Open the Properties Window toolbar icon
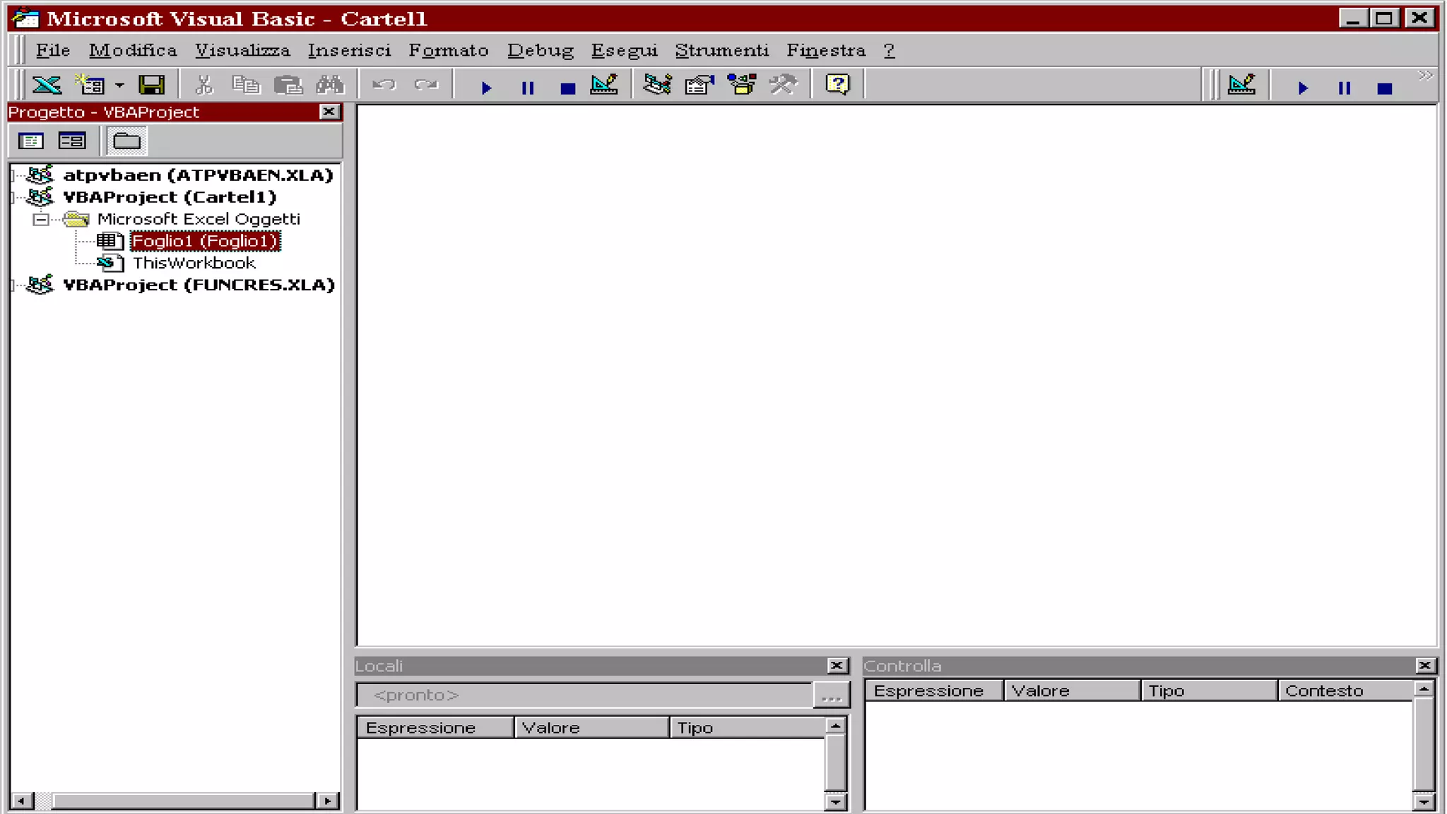This screenshot has width=1447, height=814. pos(699,85)
